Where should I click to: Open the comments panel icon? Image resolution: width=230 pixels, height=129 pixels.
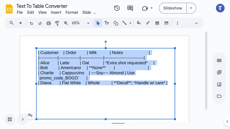130,8
